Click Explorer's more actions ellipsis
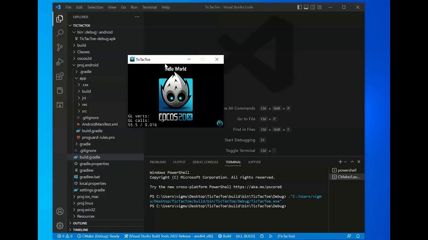Viewport: 428px width, 240px height. click(137, 17)
